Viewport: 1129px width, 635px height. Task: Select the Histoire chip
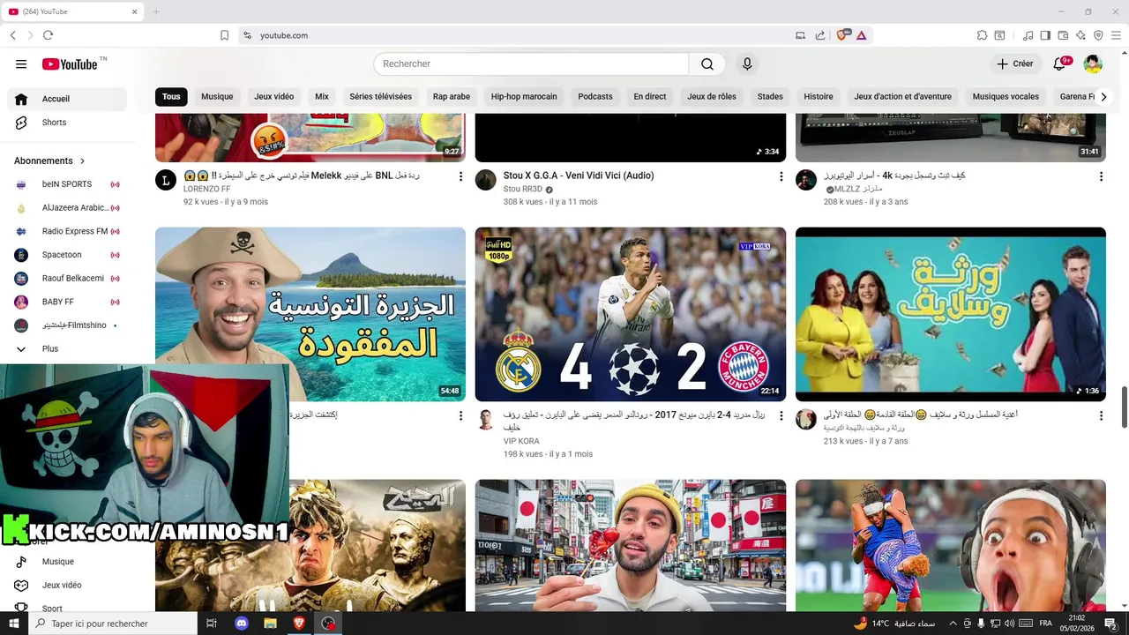[x=819, y=97]
